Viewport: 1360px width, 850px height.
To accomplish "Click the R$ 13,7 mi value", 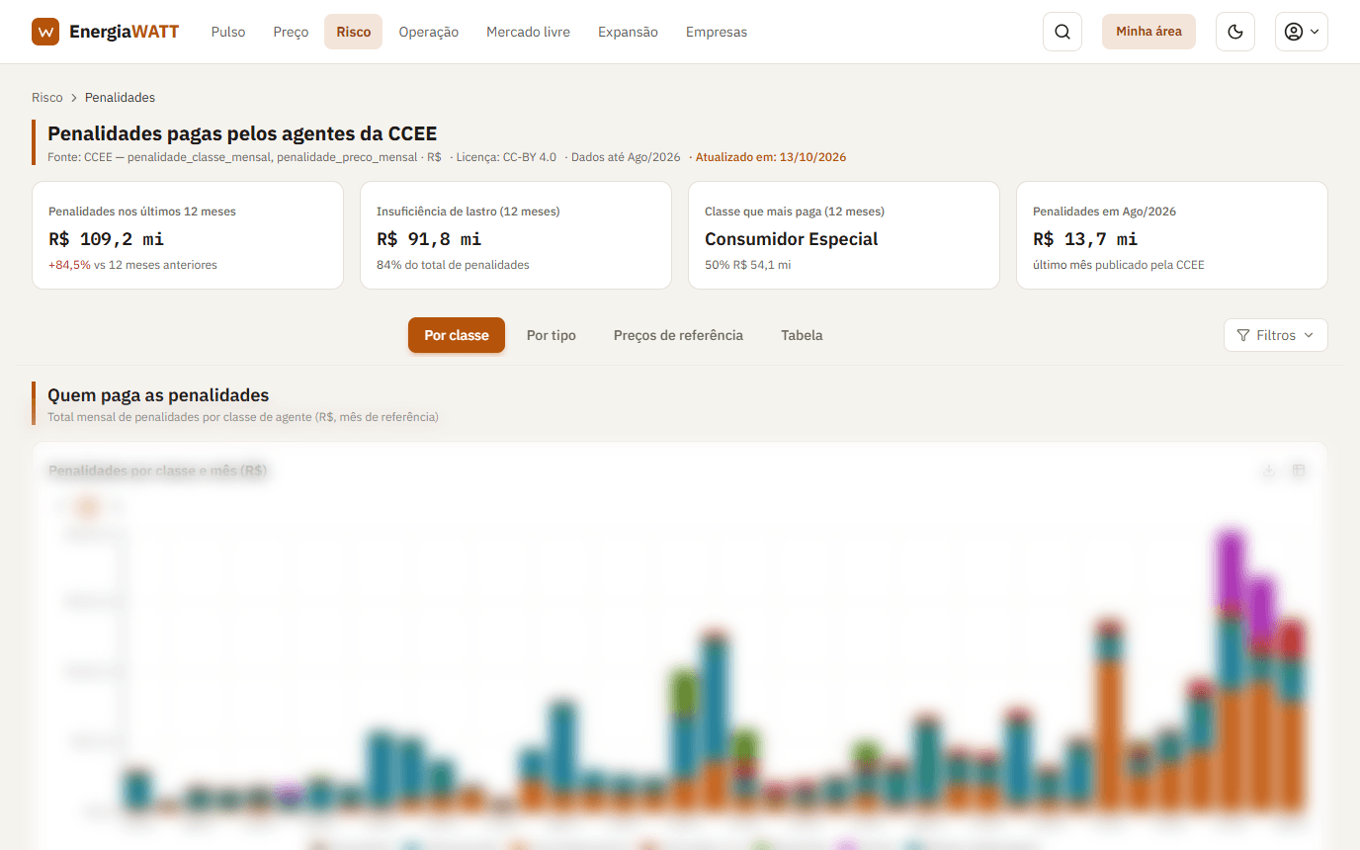I will (1085, 239).
